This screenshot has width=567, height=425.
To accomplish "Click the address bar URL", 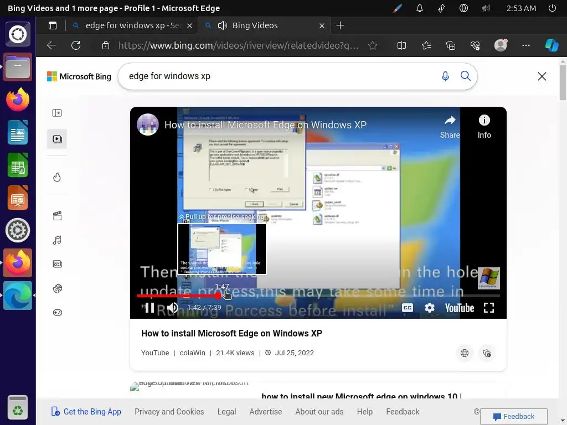I will point(238,45).
